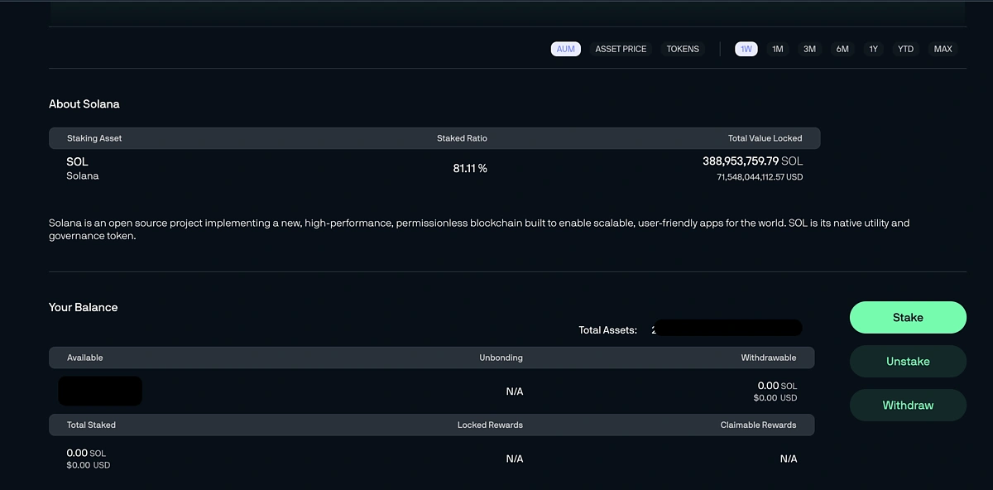Click the About Solana heading
The width and height of the screenshot is (993, 490).
[84, 104]
